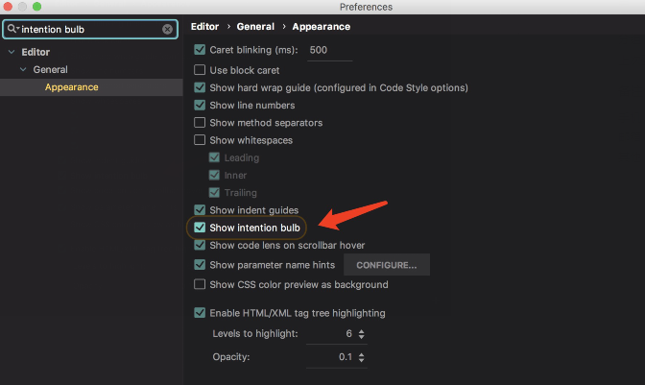Image resolution: width=645 pixels, height=385 pixels.
Task: Clear the search field with the X icon
Action: coord(168,30)
